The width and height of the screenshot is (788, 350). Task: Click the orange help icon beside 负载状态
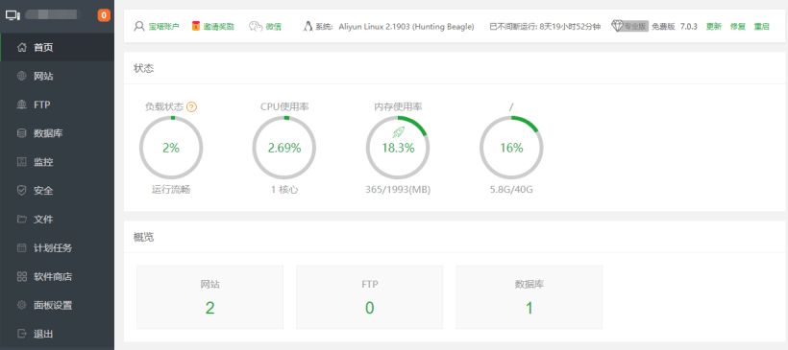(x=191, y=106)
